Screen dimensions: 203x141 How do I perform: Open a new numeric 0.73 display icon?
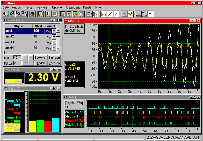click(75, 14)
